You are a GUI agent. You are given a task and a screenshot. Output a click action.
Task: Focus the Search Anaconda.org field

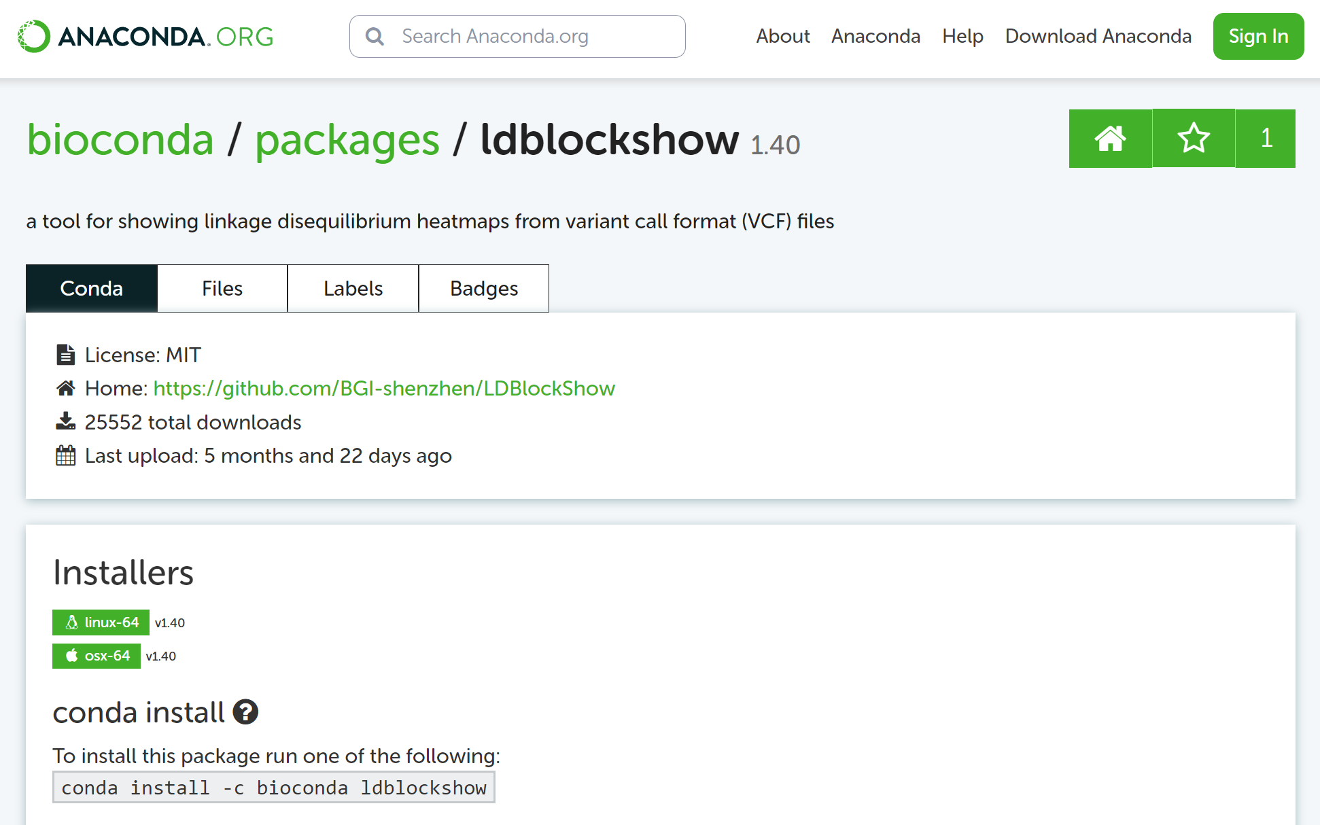tap(530, 37)
